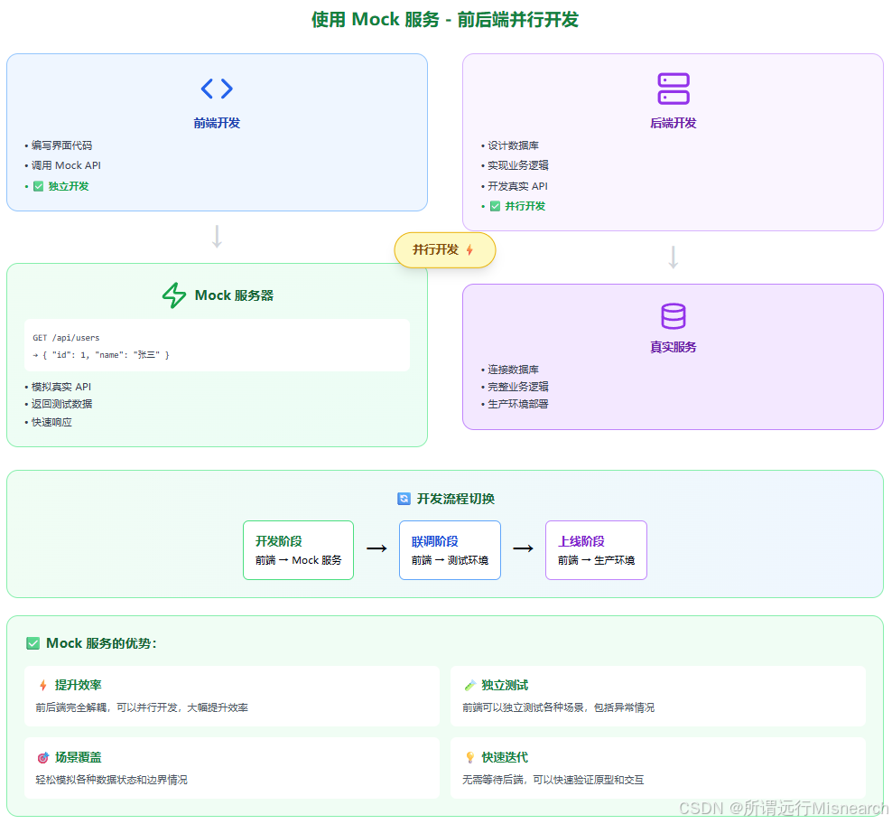Expand the arrow below 后端开发 card
892x824 pixels.
[x=673, y=257]
